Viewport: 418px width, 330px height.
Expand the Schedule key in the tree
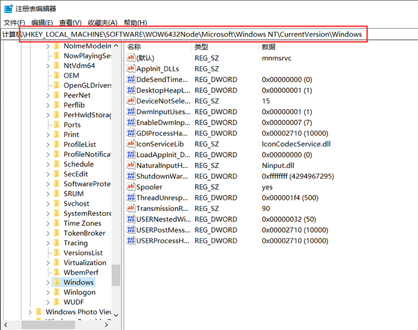coord(48,164)
